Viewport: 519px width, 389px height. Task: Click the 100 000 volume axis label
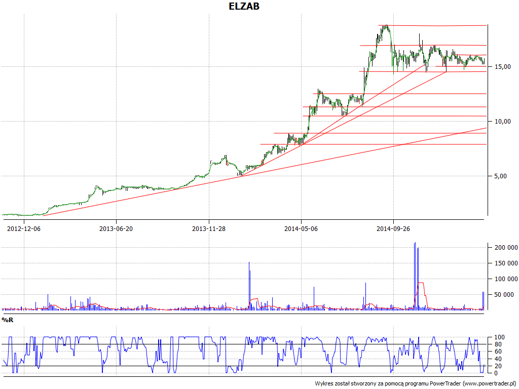tap(506, 279)
